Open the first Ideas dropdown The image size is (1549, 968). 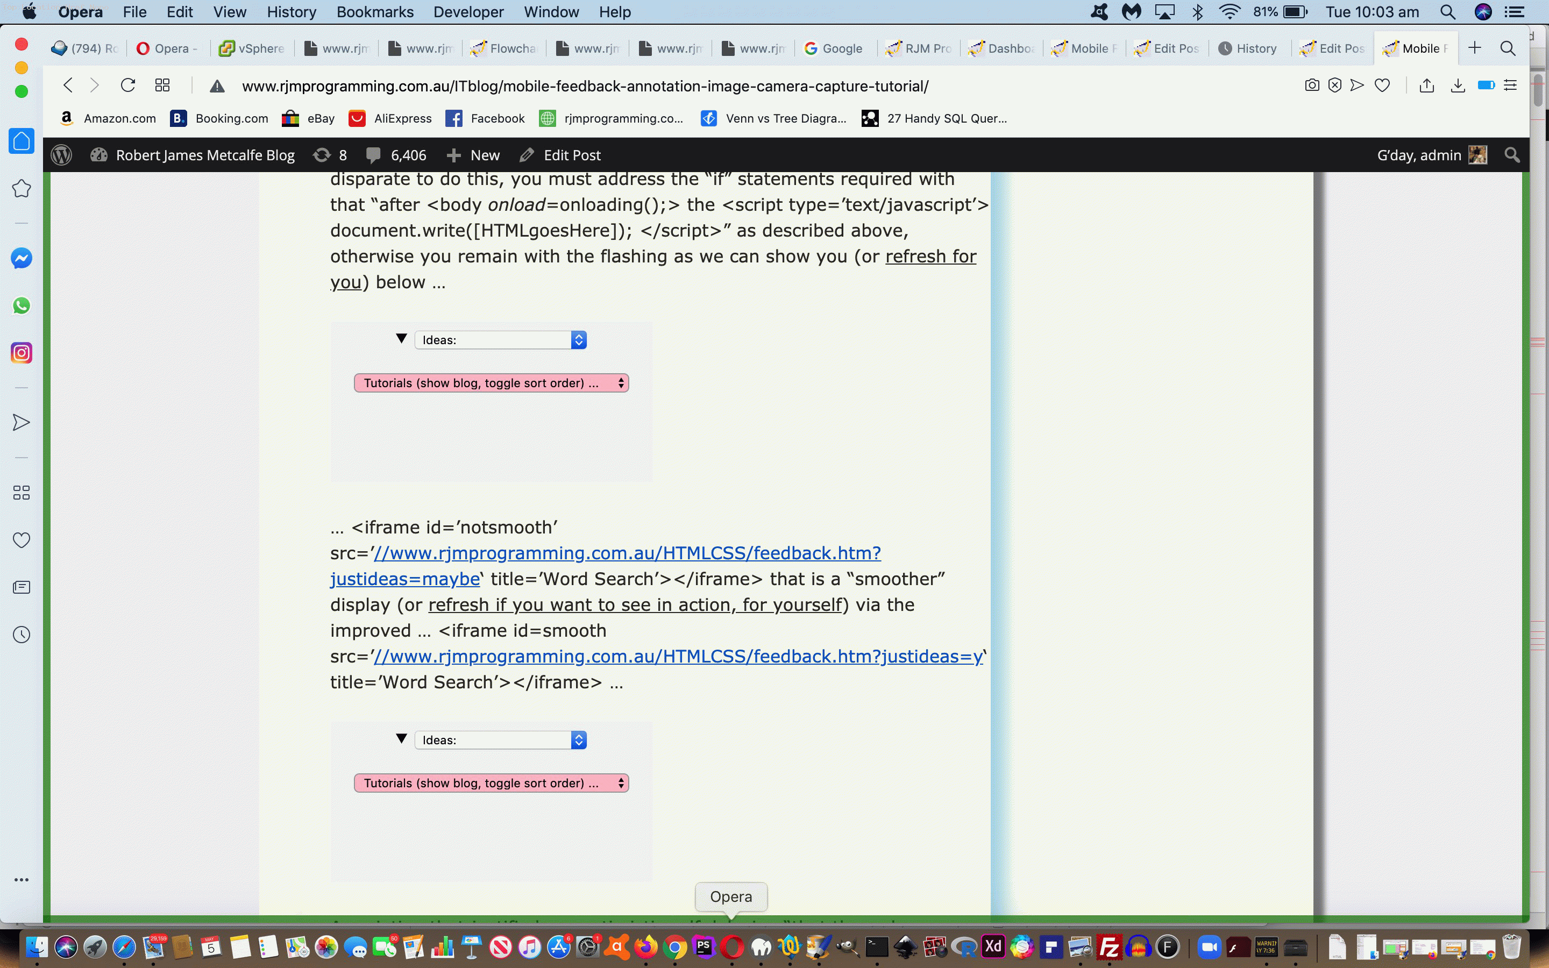501,340
